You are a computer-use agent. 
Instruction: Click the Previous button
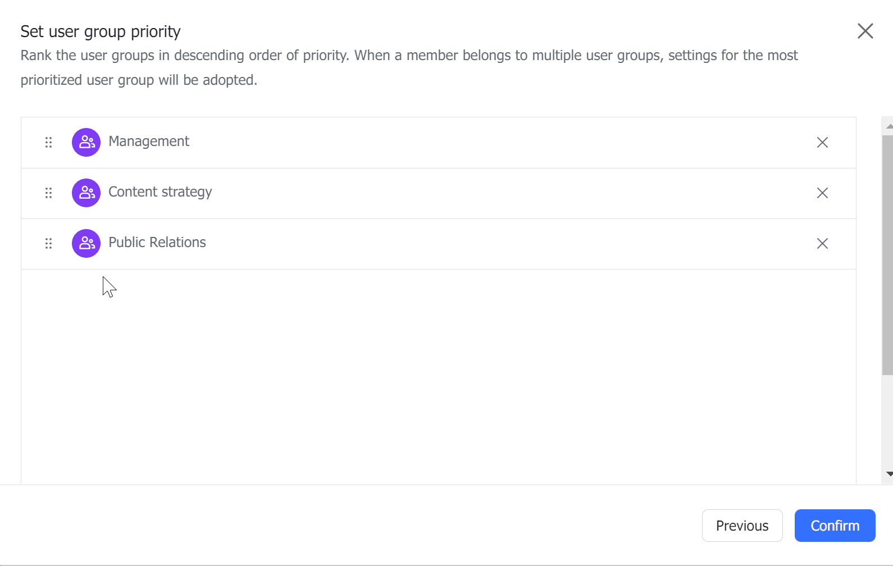pyautogui.click(x=742, y=525)
